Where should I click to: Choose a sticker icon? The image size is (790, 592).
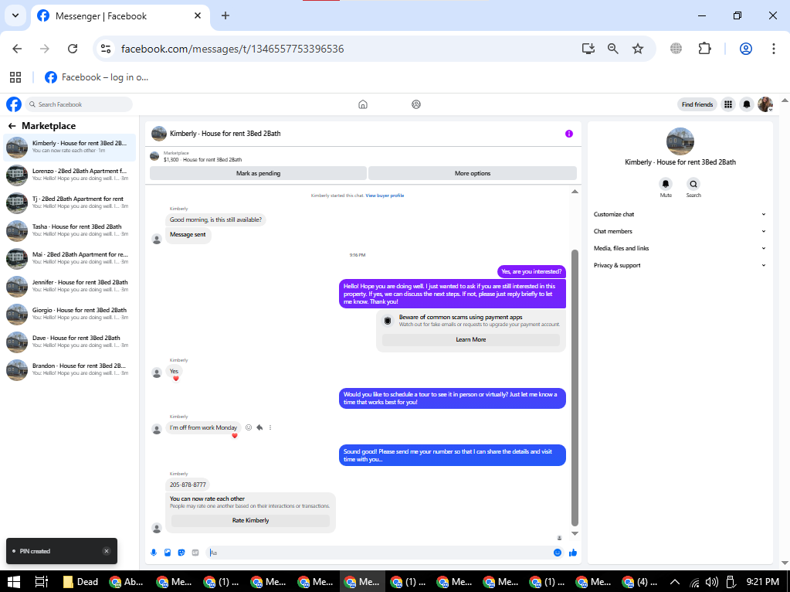pos(181,553)
